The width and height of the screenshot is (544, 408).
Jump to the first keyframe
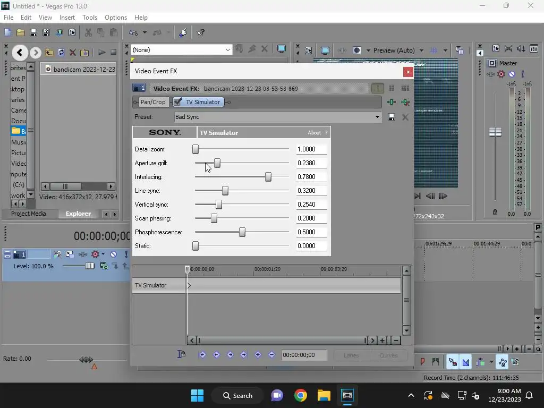click(202, 354)
